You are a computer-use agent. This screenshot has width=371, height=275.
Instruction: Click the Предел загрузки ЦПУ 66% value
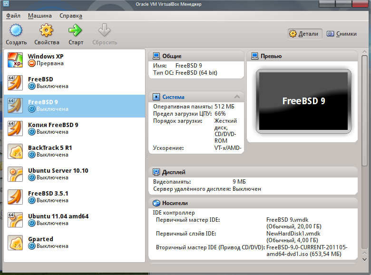coord(220,114)
